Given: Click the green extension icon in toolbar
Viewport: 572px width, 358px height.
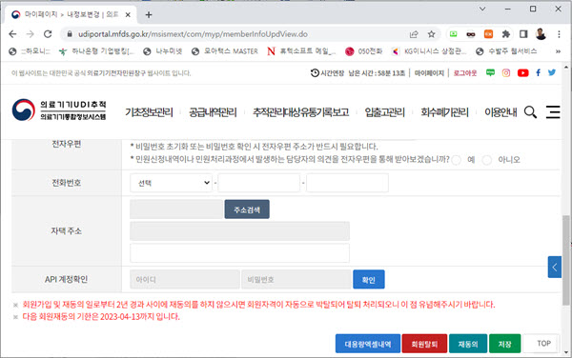Looking at the screenshot, I should [x=454, y=34].
